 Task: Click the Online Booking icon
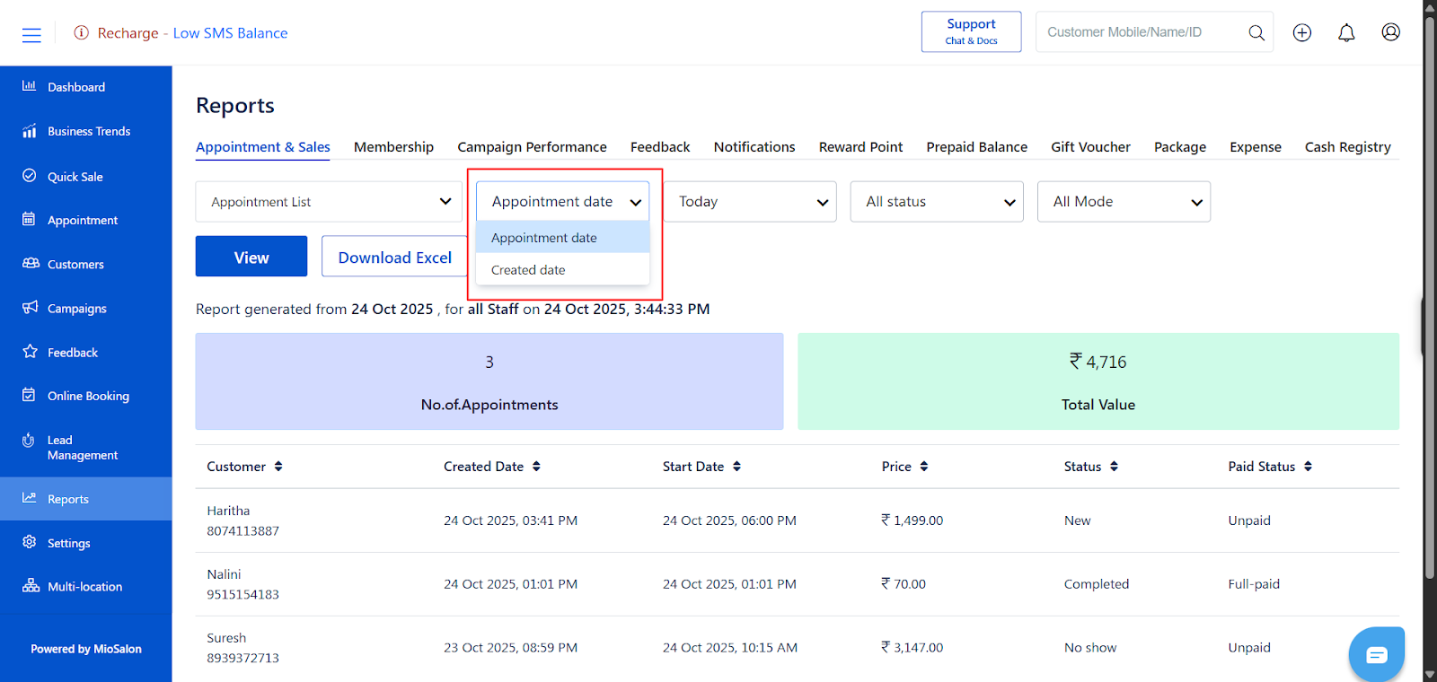(30, 395)
